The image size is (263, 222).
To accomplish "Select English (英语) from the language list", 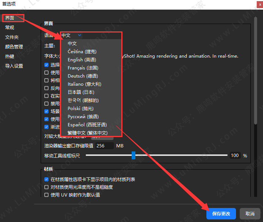I will coord(81,60).
